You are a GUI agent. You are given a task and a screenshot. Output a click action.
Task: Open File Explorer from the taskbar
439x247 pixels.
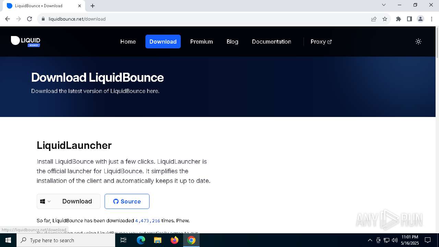157,240
